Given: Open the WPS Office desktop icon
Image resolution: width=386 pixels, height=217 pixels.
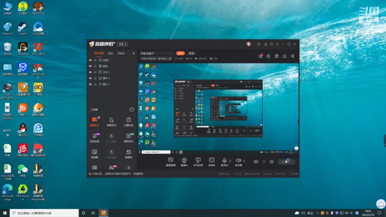Looking at the screenshot, I should click(38, 49).
